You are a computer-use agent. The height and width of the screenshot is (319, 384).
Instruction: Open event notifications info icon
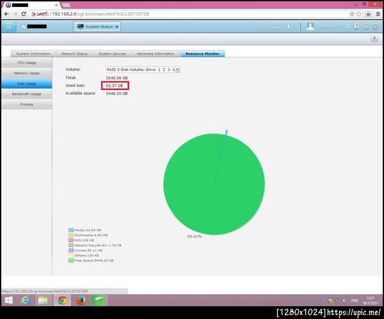click(x=289, y=26)
